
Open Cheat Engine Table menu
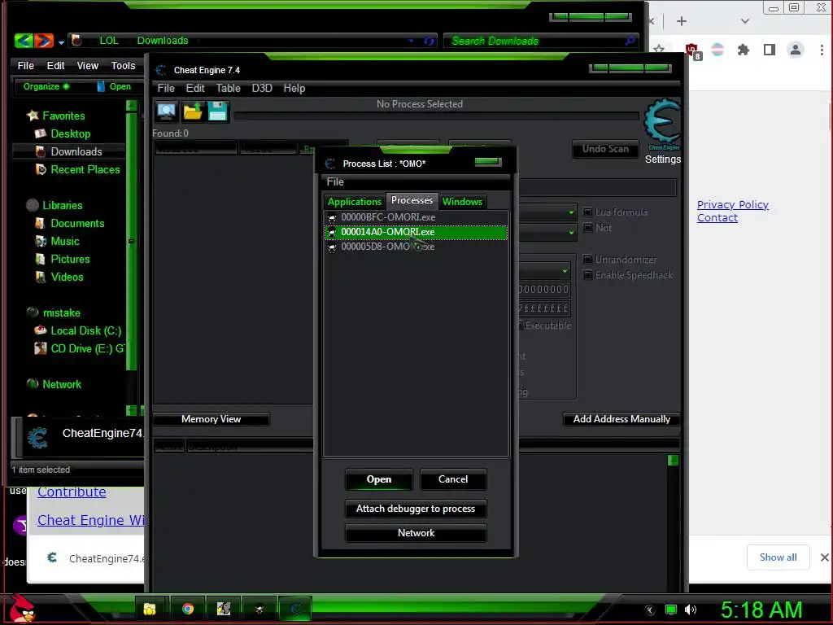point(228,88)
